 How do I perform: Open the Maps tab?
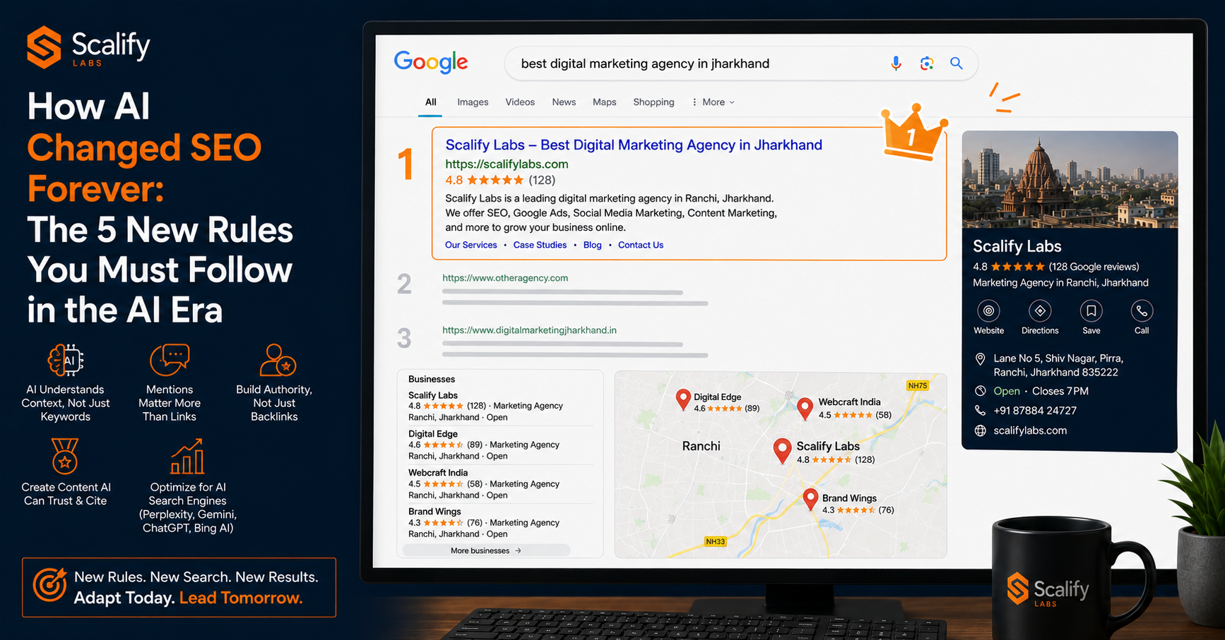[x=604, y=102]
